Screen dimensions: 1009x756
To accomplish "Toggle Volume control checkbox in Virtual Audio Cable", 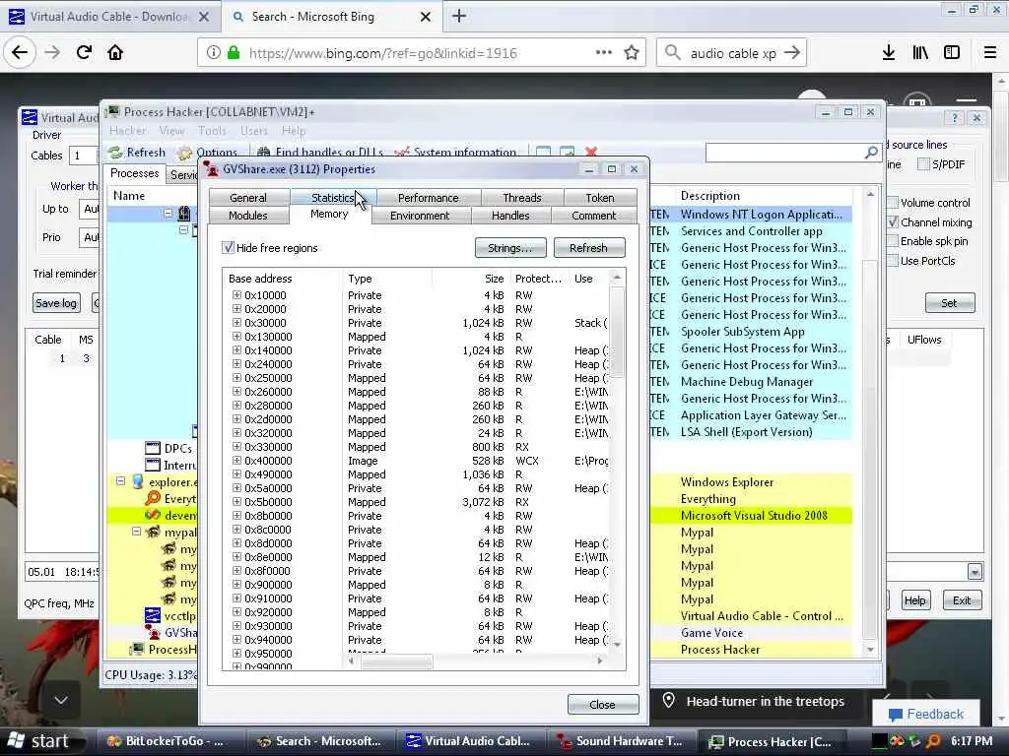I will point(893,203).
